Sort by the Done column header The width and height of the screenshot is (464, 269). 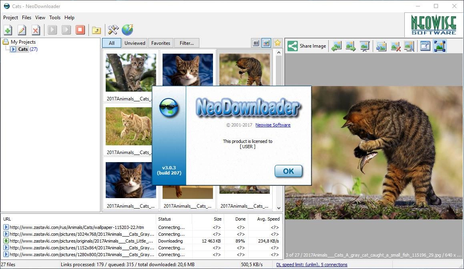click(x=236, y=219)
